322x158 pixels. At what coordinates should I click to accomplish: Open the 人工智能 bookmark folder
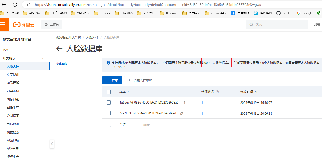click(x=9, y=13)
